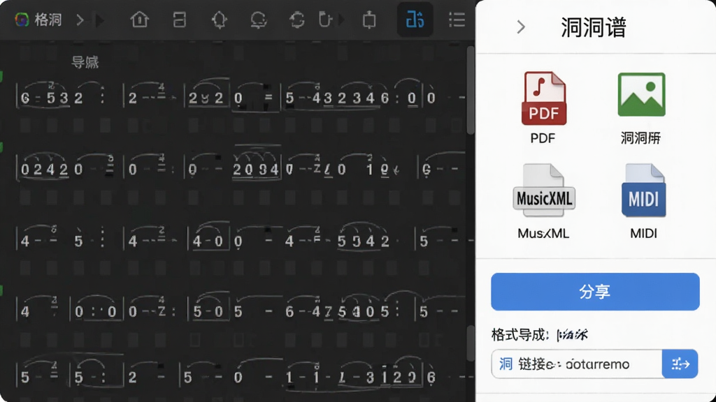Focus the 链接 link input field

[577, 364]
